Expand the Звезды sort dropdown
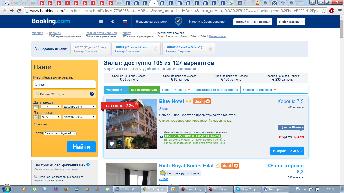The width and height of the screenshot is (344, 193). pos(183,90)
